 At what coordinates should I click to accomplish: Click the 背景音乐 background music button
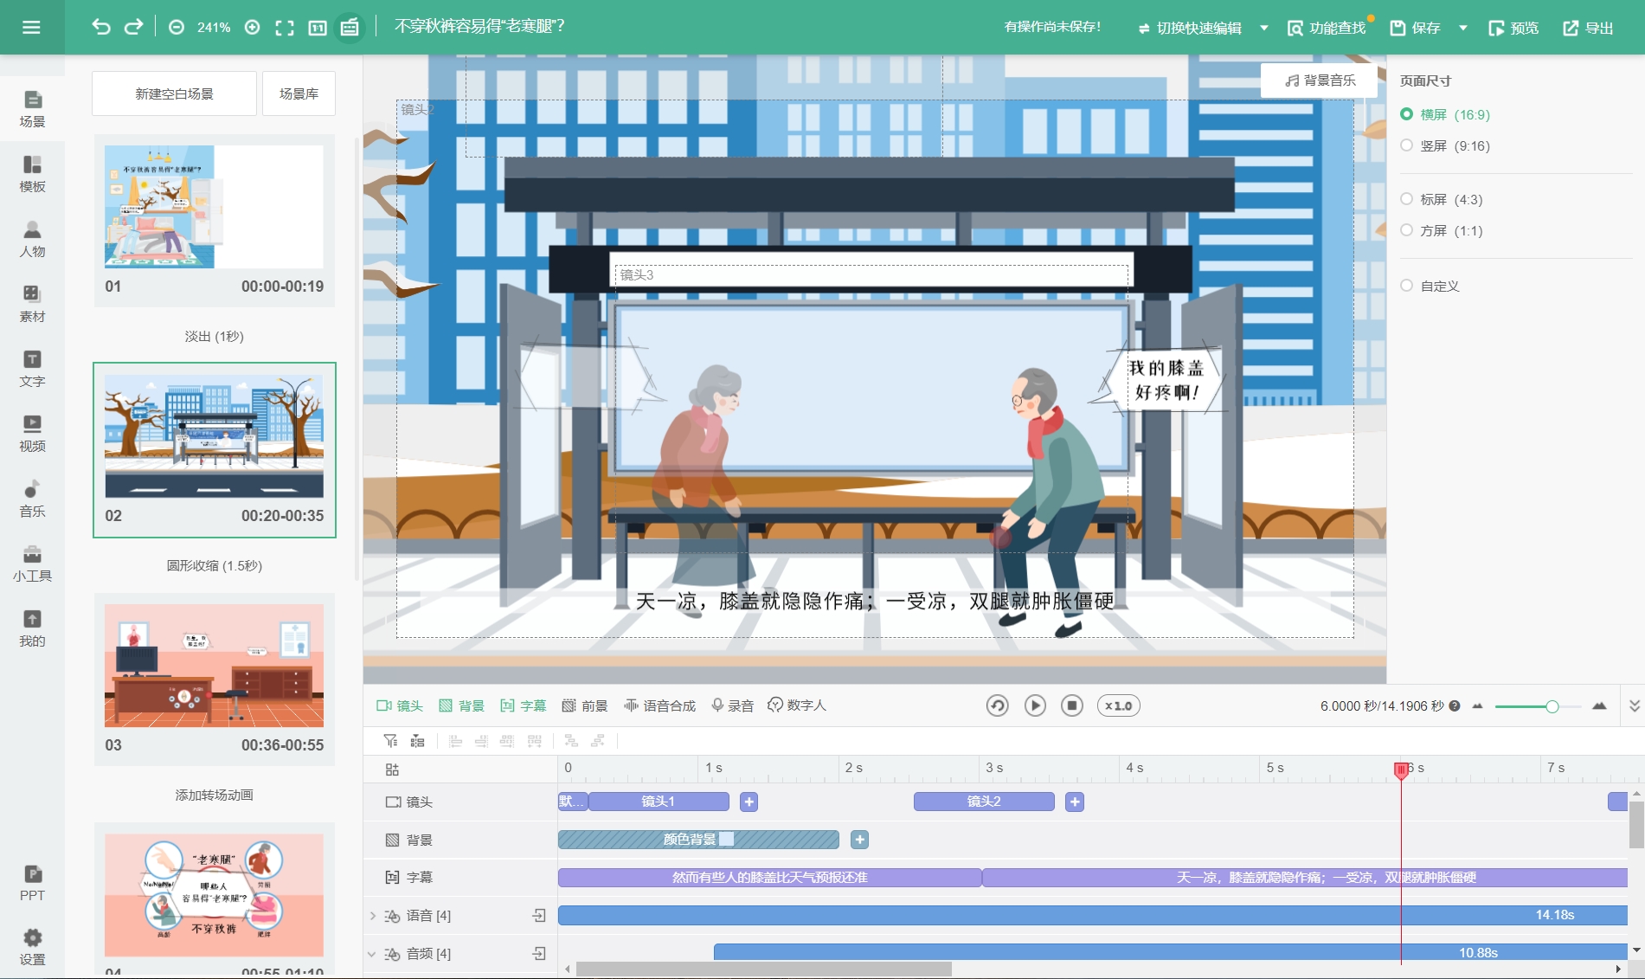point(1320,81)
